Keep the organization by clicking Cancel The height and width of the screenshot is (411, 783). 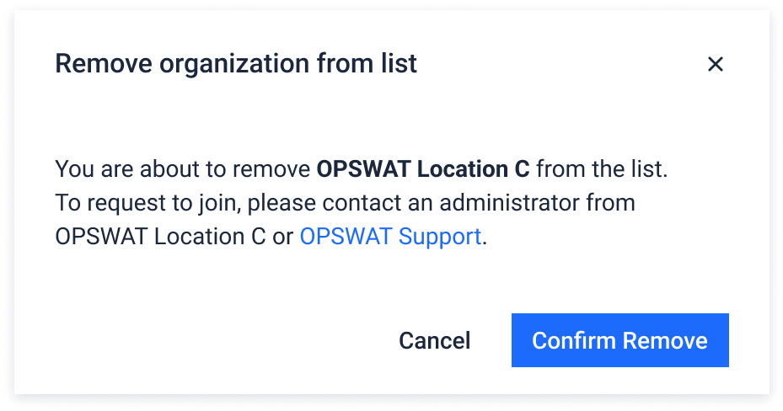[x=434, y=340]
